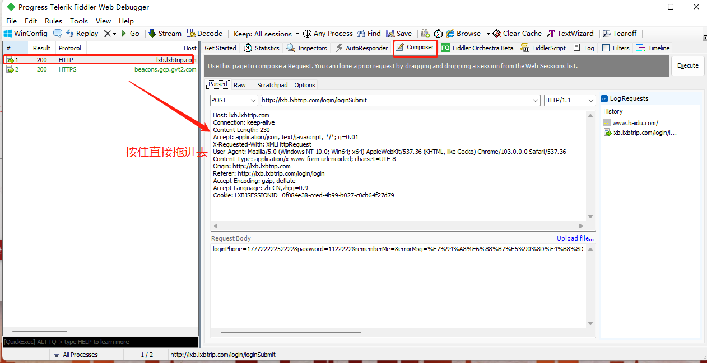Select the Parsed sub-tab
The height and width of the screenshot is (363, 707).
218,84
